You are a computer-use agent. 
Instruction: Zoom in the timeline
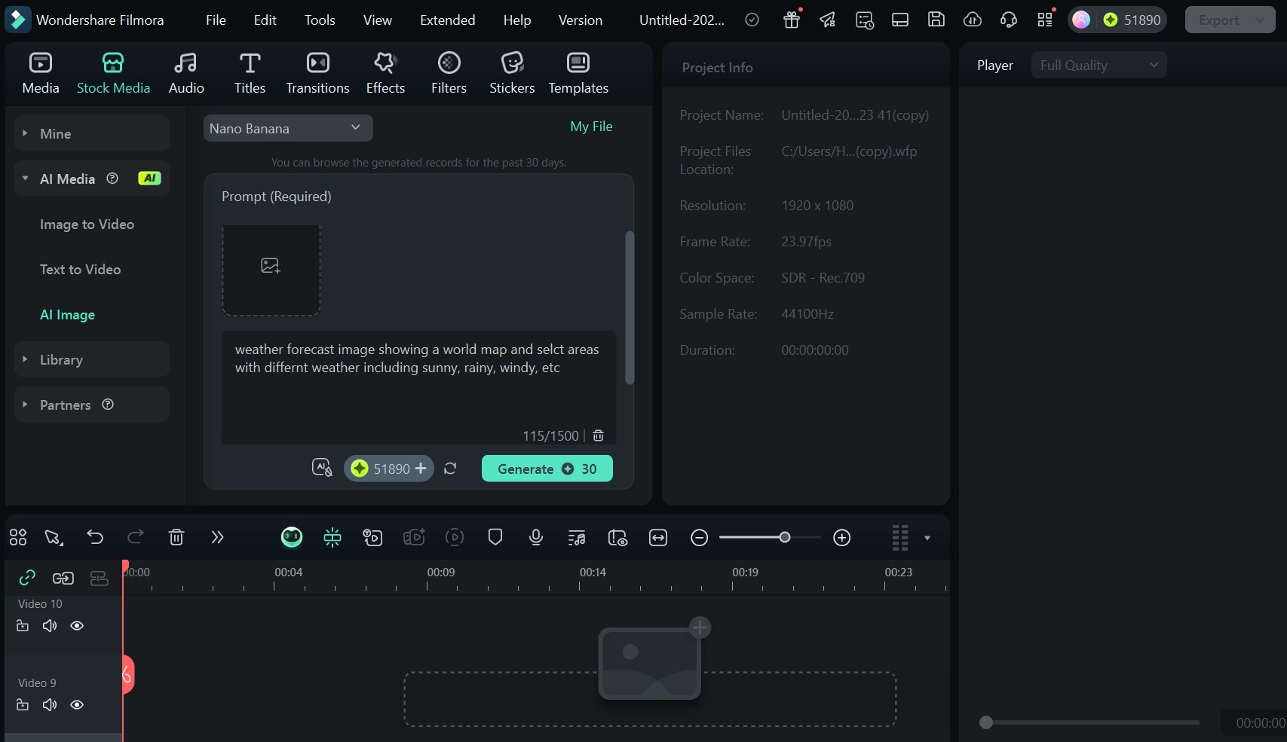(842, 538)
